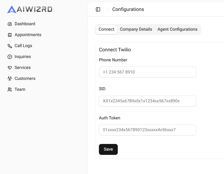Select the Auth Token input box
Screen dimensions: 224x174
(x=148, y=130)
